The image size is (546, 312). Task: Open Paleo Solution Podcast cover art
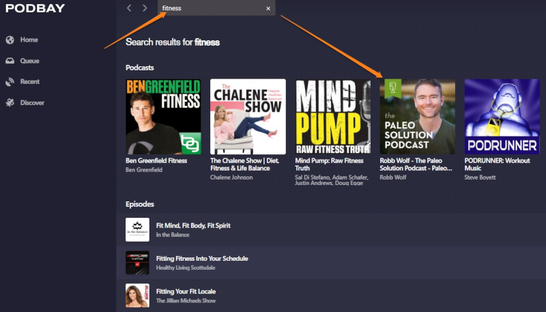click(x=418, y=117)
